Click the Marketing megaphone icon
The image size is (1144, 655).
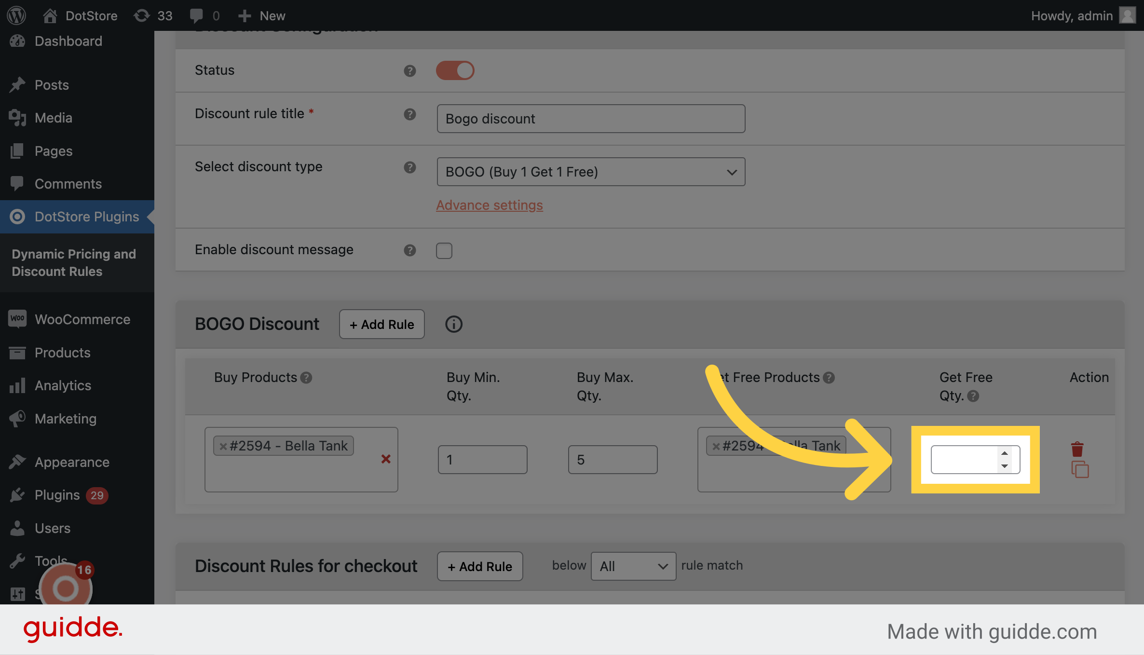[17, 419]
